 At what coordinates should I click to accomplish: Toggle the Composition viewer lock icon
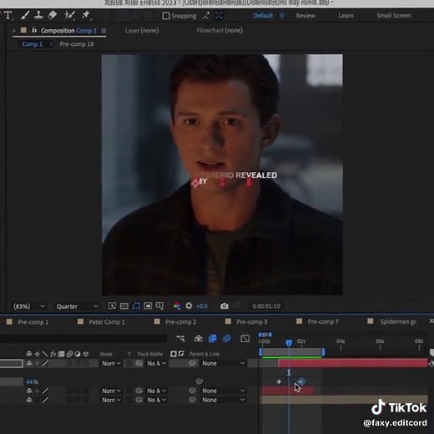point(34,30)
